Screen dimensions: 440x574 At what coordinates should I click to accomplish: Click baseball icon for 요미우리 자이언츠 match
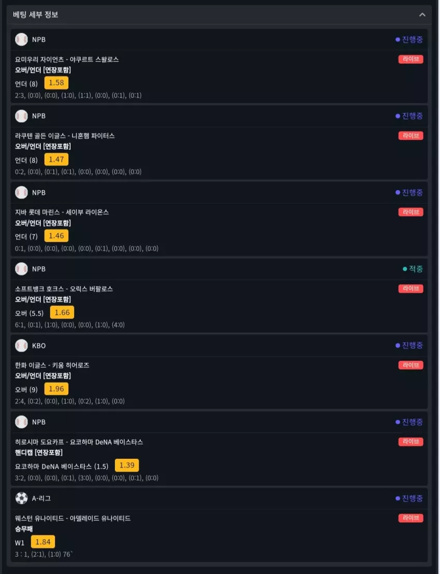(21, 39)
